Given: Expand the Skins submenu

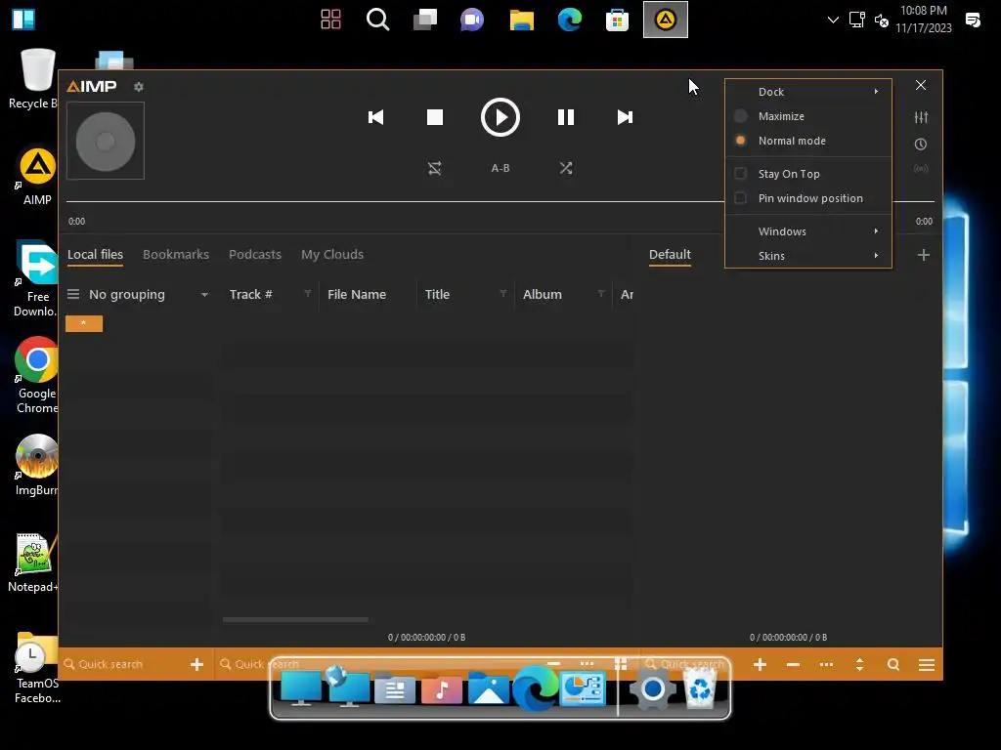Looking at the screenshot, I should pos(808,256).
